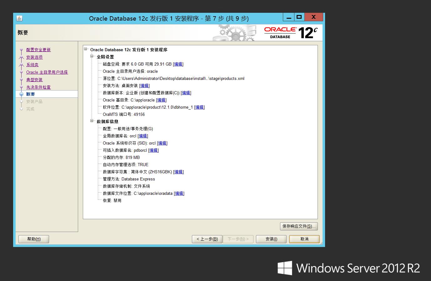Click the Java icon in the title bar

(x=19, y=18)
